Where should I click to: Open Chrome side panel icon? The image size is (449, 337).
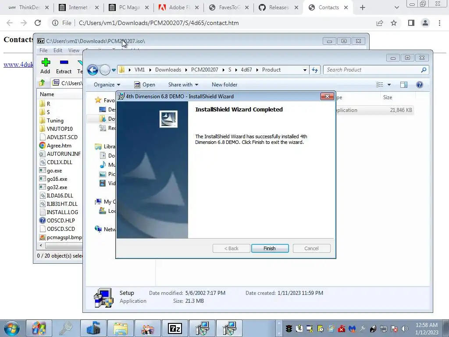point(411,23)
